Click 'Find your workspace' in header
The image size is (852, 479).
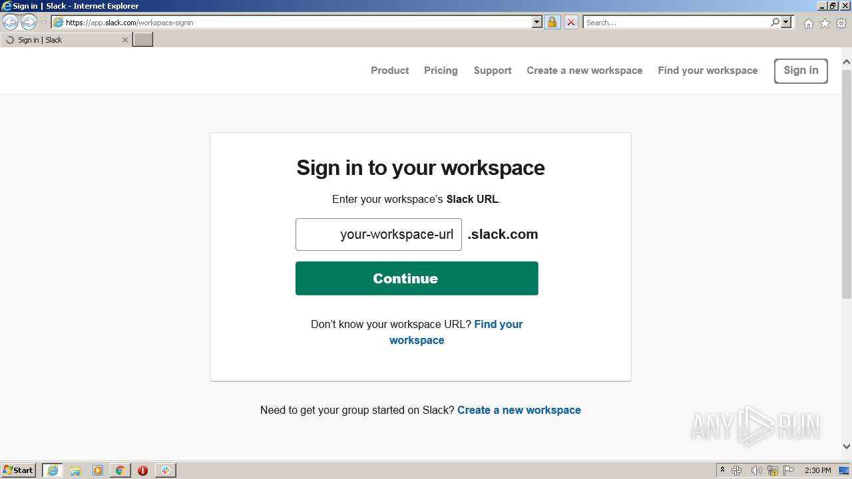click(x=708, y=71)
